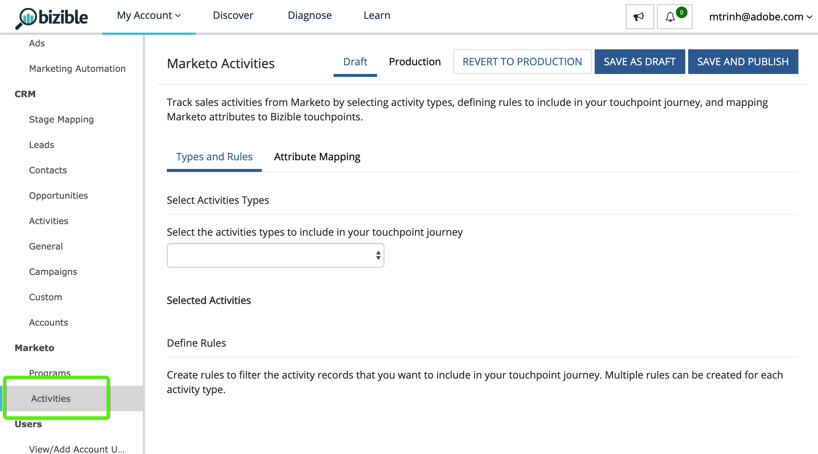Open the Diagnose menu item

pos(309,16)
